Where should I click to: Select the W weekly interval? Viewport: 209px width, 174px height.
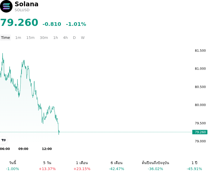coord(83,38)
